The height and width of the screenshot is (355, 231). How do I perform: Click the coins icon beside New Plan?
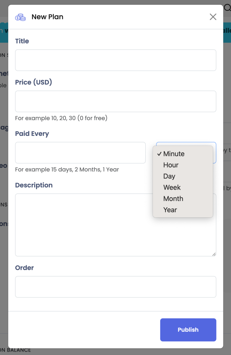(x=20, y=17)
